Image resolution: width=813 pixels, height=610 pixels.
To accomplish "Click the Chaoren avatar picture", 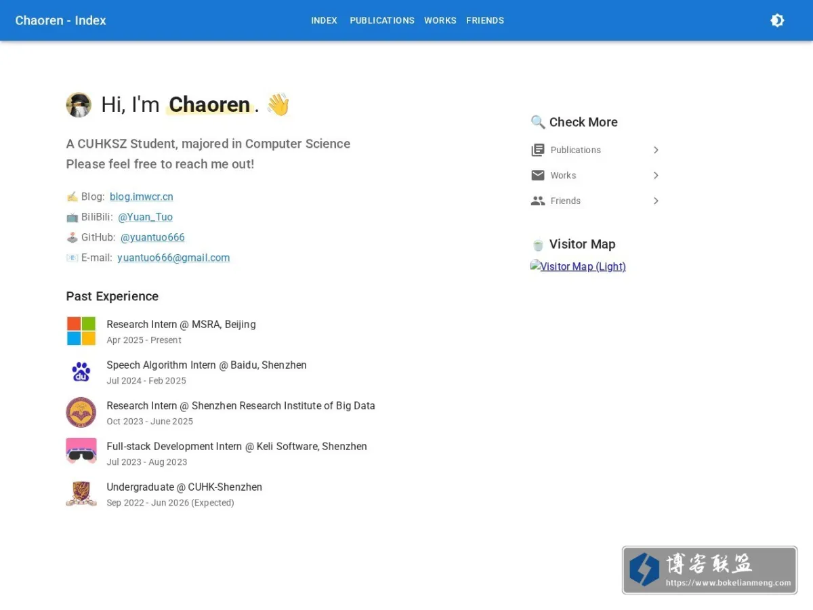I will [x=79, y=105].
